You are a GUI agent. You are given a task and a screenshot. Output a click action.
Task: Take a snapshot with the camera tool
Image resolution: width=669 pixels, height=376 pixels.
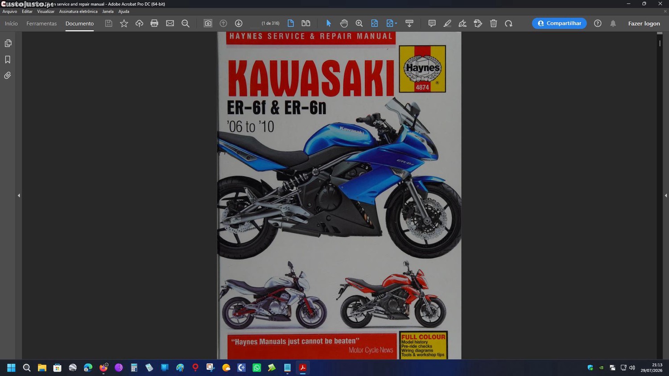[x=208, y=23]
